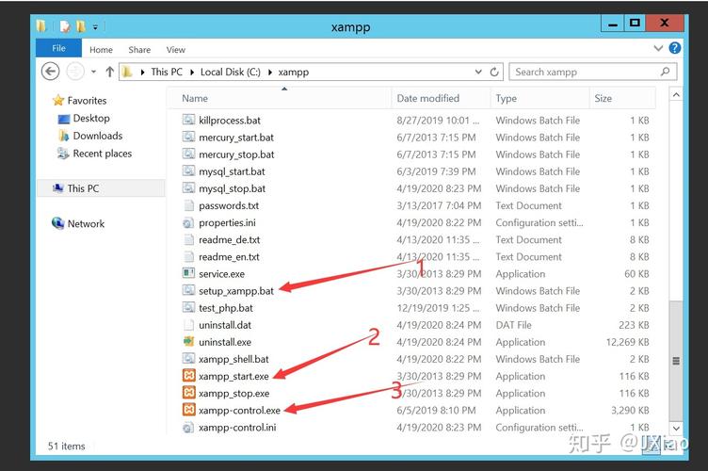This screenshot has width=708, height=471.
Task: Click the 12,269 KB size value
Action: click(627, 342)
